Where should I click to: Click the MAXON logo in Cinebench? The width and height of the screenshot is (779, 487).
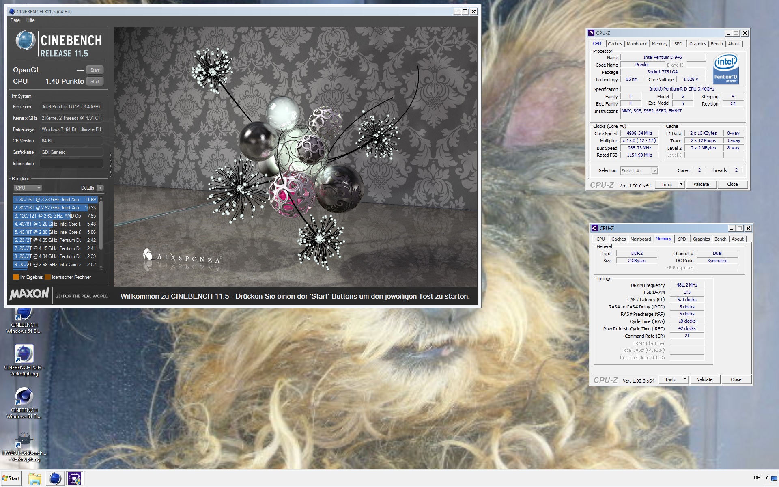[x=29, y=293]
